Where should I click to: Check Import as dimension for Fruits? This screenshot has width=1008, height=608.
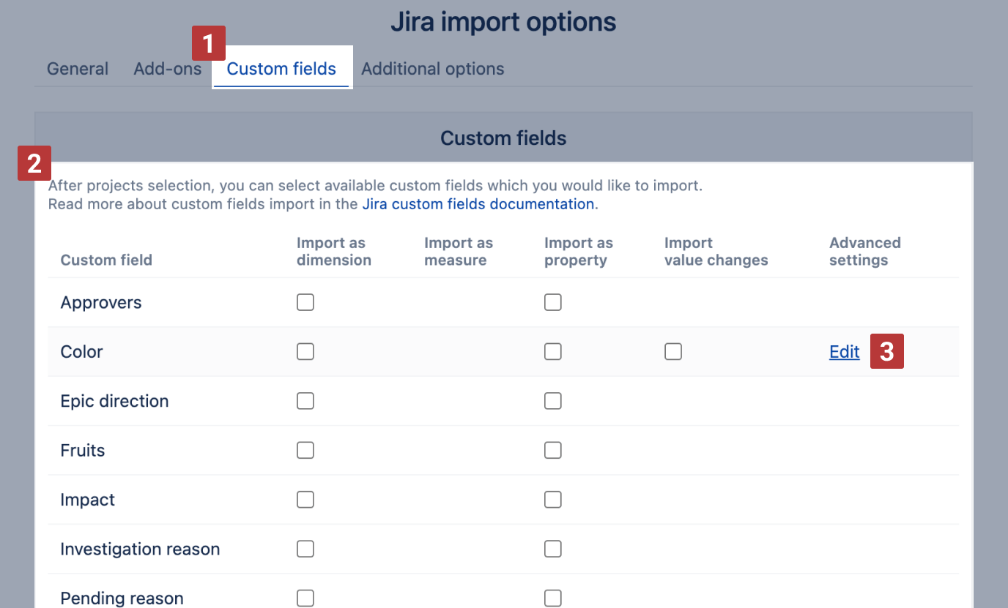click(x=305, y=450)
